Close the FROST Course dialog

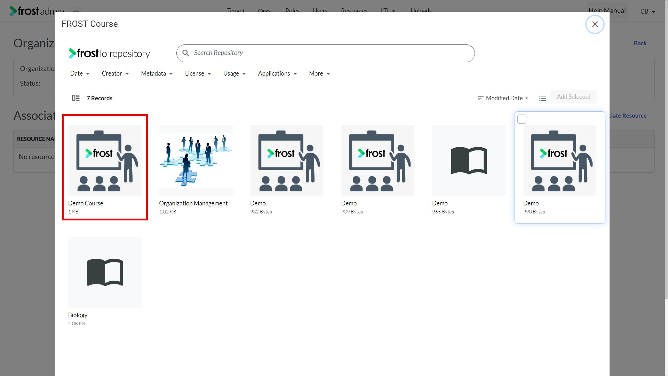pyautogui.click(x=595, y=24)
